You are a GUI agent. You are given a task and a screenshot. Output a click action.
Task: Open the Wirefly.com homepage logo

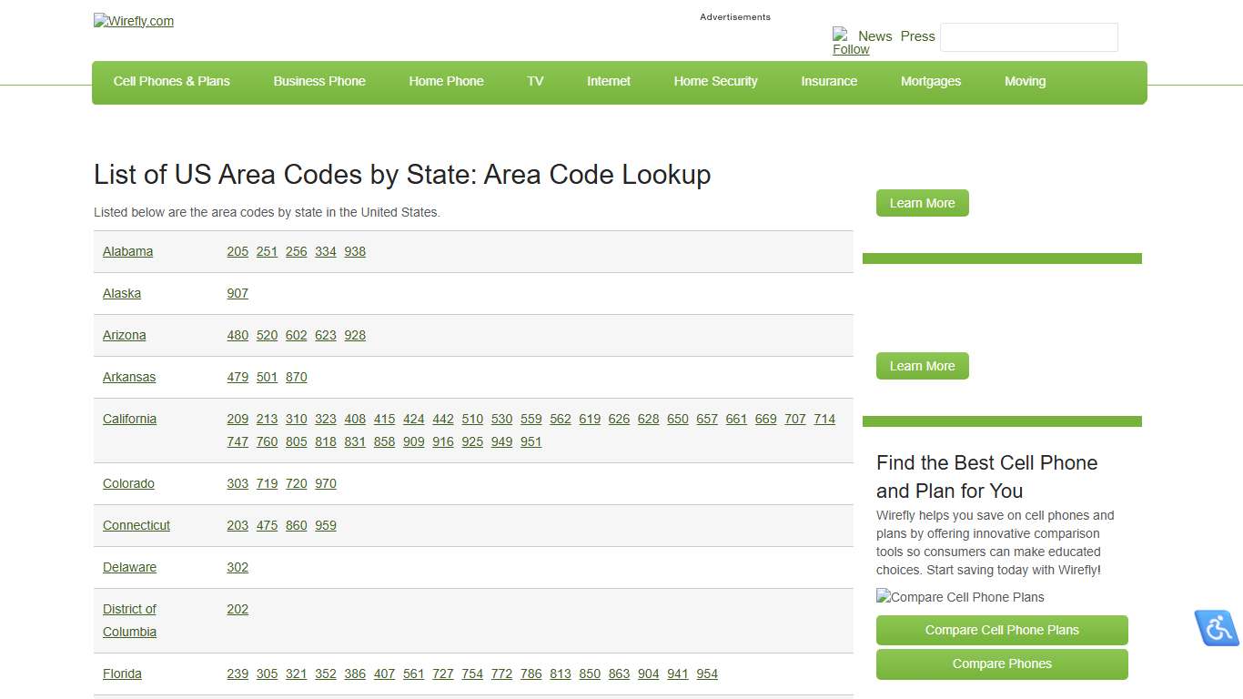click(133, 21)
